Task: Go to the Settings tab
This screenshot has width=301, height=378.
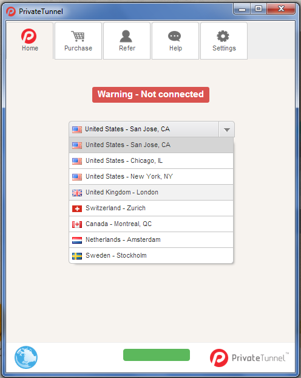Action: tap(224, 41)
